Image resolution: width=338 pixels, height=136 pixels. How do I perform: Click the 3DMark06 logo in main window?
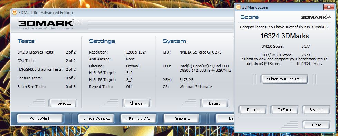click(50, 25)
